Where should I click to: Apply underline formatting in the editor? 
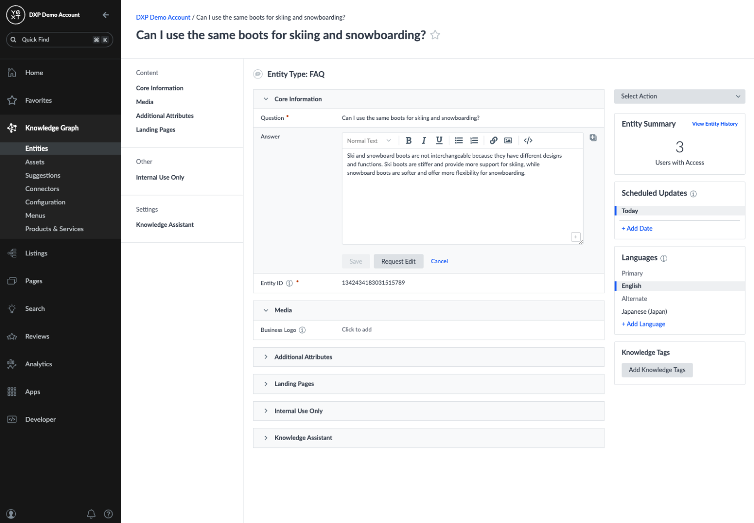point(439,140)
